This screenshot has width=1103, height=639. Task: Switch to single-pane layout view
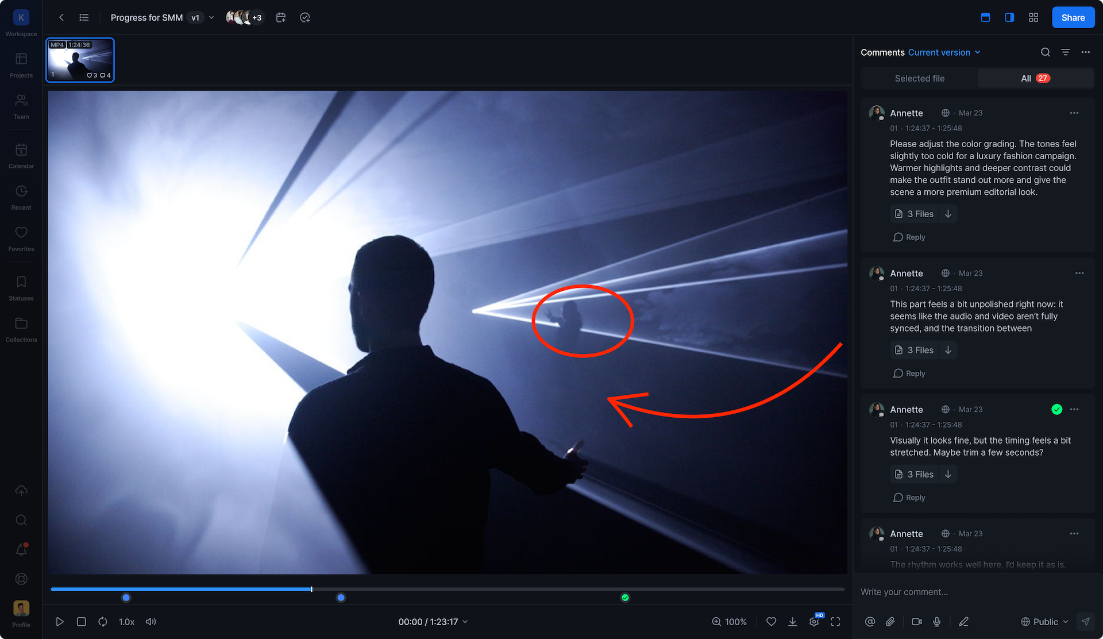tap(985, 17)
